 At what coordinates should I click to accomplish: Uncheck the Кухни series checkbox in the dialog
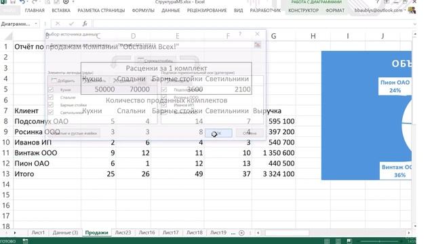[51, 89]
